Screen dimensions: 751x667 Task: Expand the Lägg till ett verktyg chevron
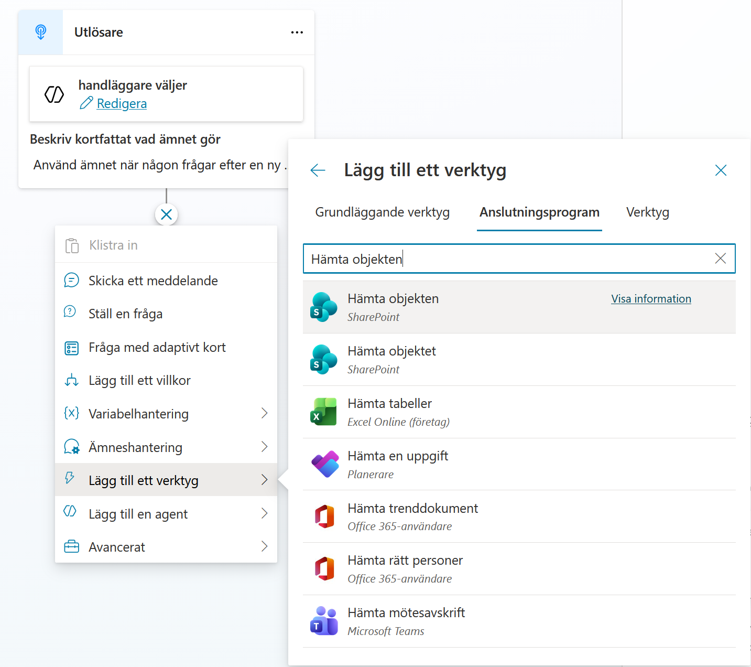tap(265, 480)
